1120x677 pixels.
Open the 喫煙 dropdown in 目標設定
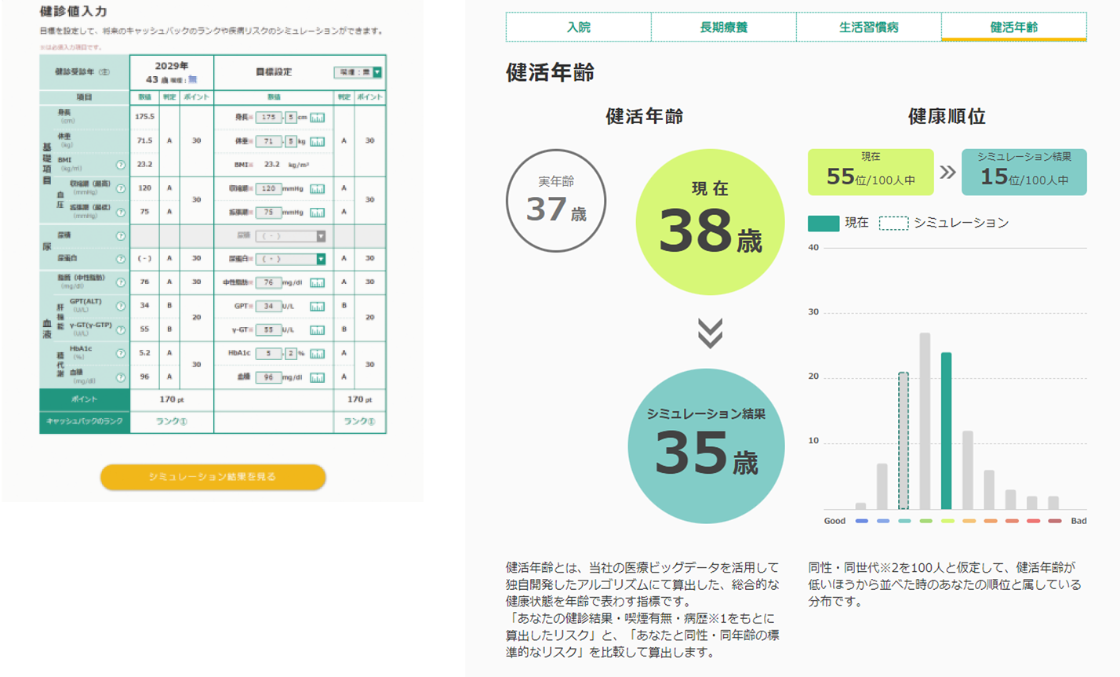tap(358, 72)
